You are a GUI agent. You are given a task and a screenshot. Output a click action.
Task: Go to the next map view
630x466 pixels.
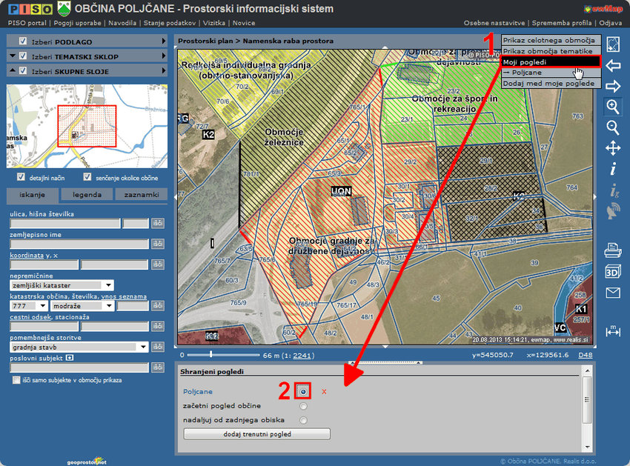coord(613,87)
